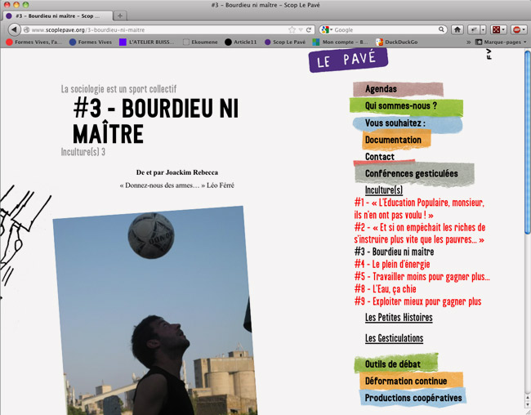This screenshot has width=531, height=415.
Task: Reload the page with the refresh icon
Action: tap(309, 29)
